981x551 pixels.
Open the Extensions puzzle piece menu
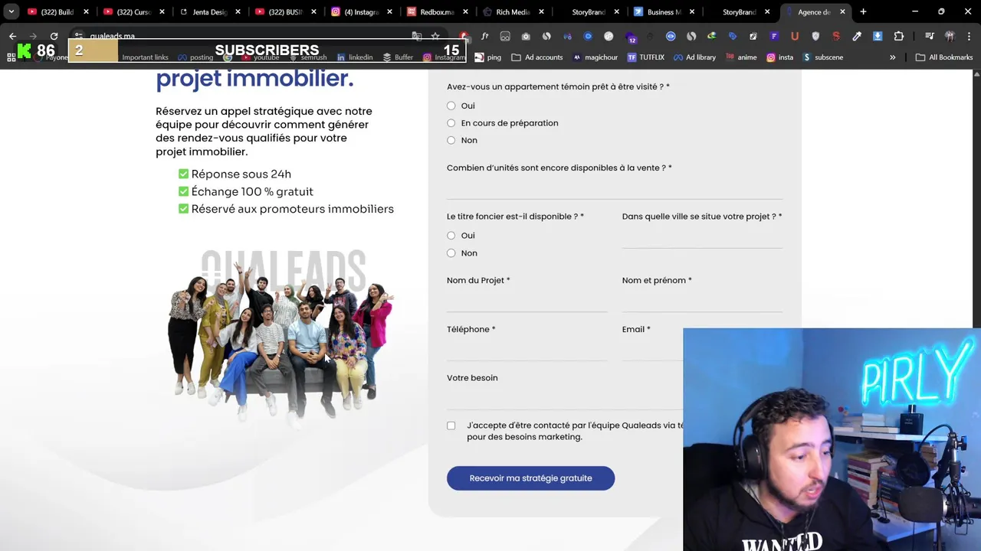click(898, 36)
